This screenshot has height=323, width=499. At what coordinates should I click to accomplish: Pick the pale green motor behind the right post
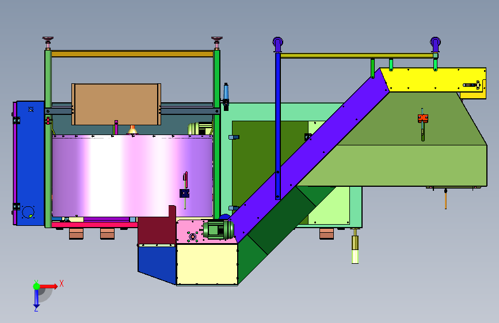200,128
